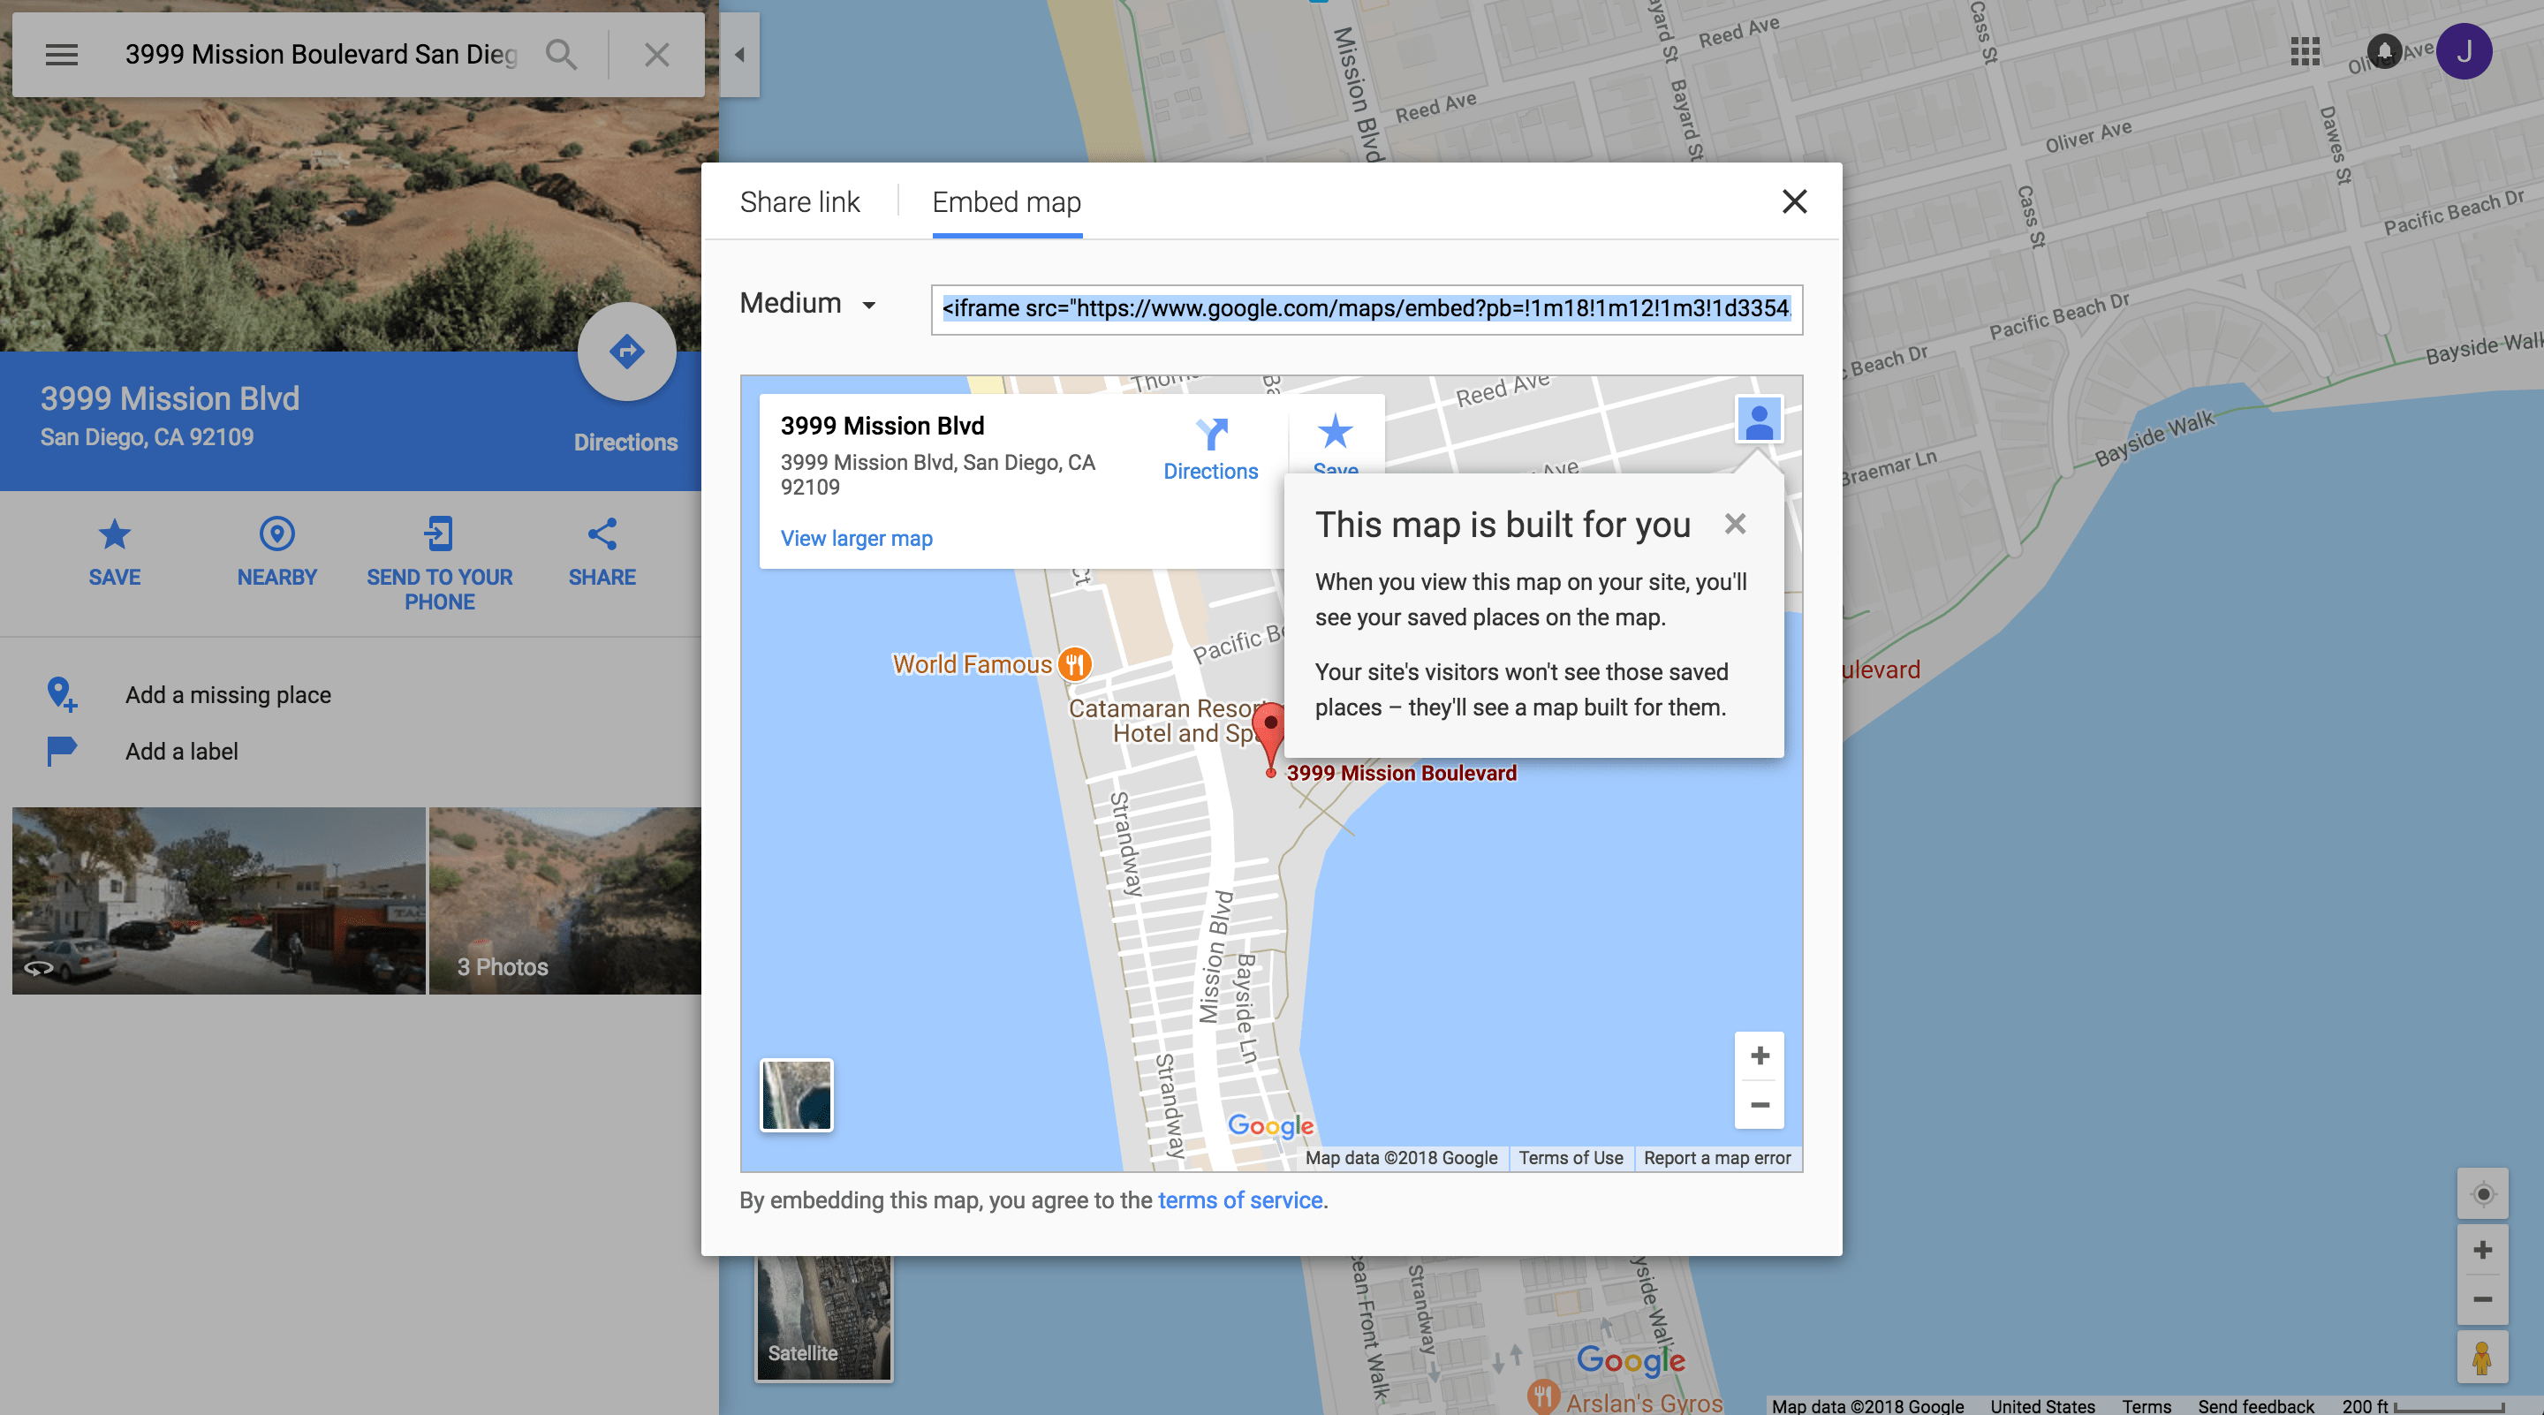Toggle Satellite view in the embed preview
Image resolution: width=2544 pixels, height=1415 pixels.
coord(796,1094)
